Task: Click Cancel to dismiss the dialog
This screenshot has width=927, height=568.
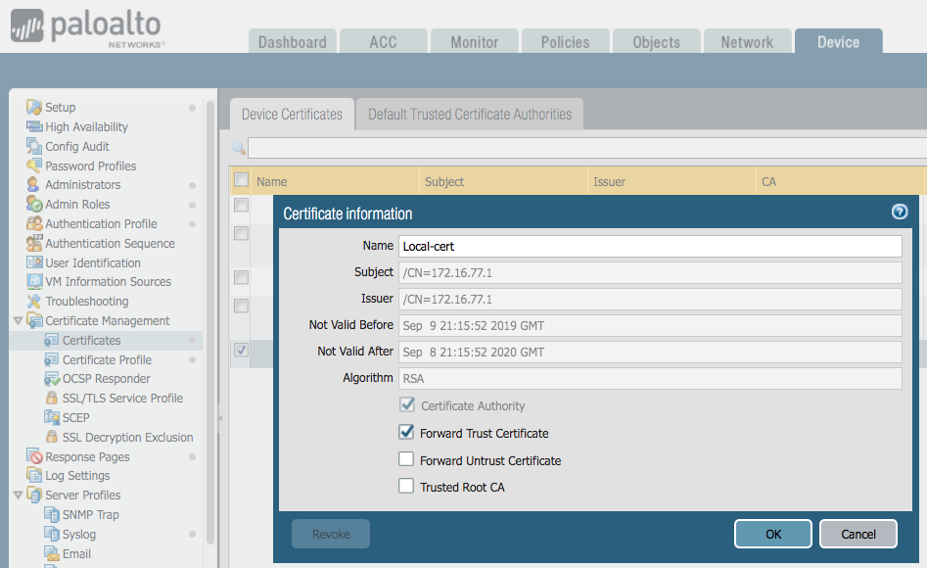Action: tap(857, 534)
